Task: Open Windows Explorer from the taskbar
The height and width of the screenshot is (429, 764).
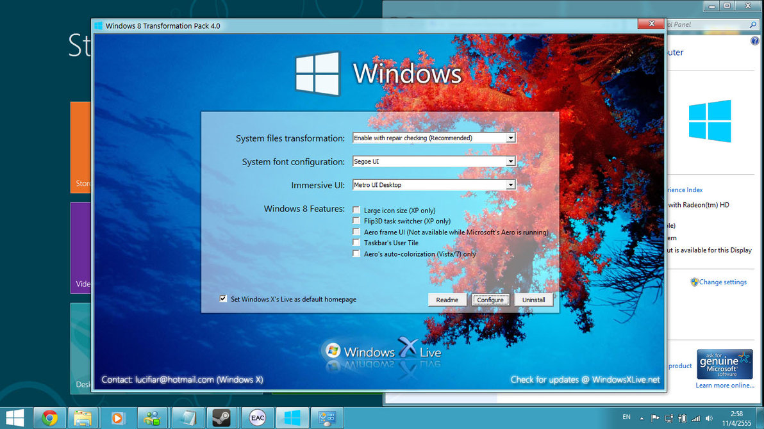Action: coord(83,418)
